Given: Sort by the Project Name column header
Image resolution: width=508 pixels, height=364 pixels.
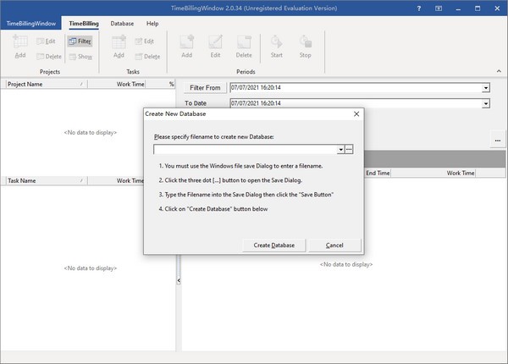Looking at the screenshot, I should click(42, 85).
